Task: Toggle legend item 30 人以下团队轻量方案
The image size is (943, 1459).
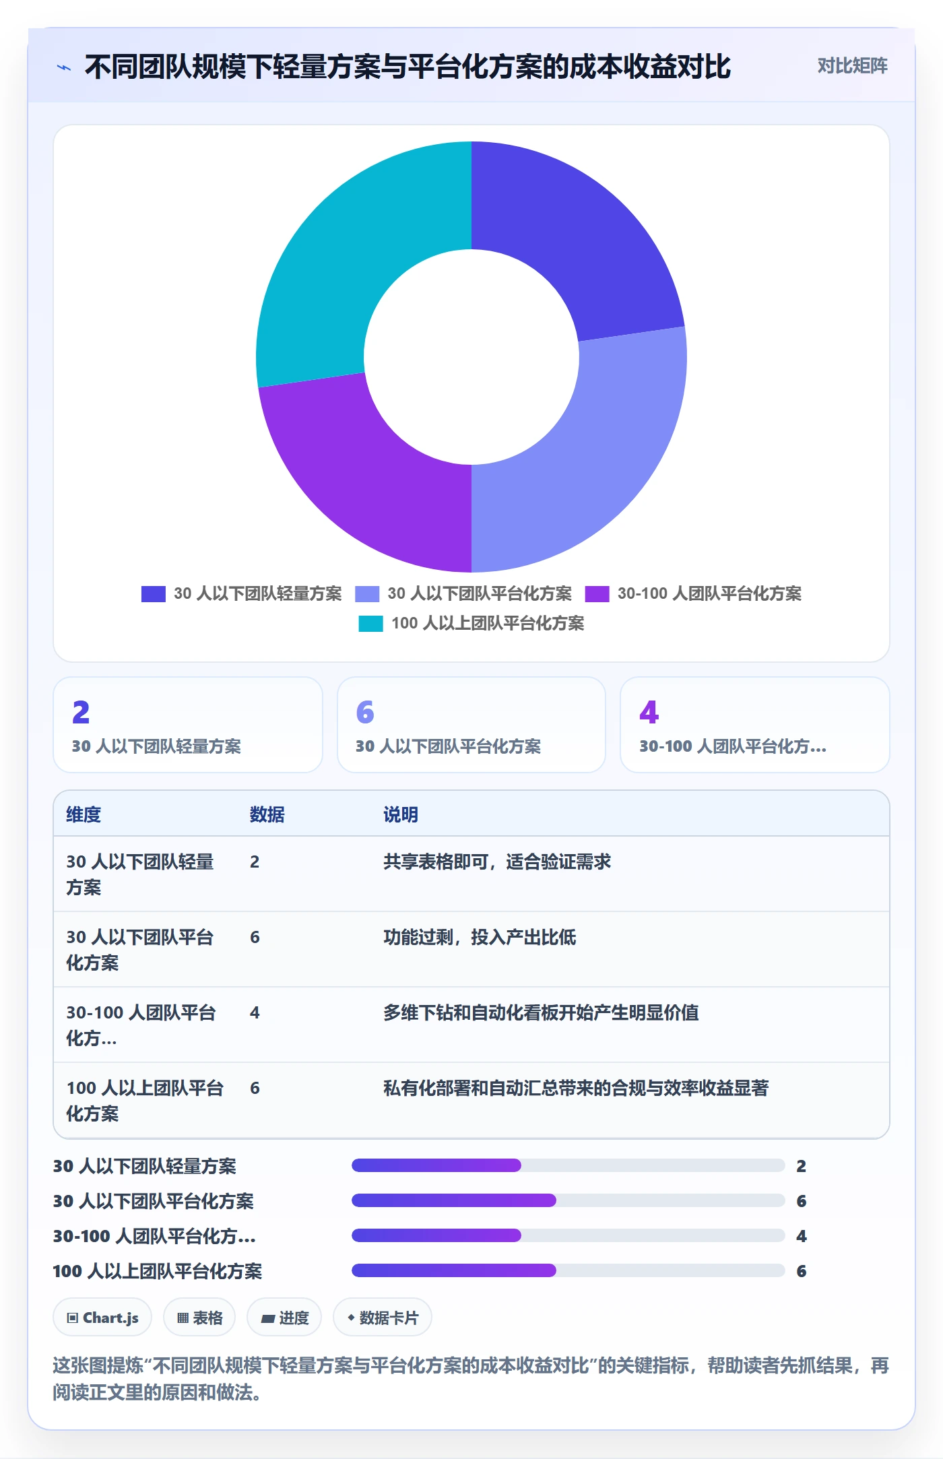Action: 242,593
